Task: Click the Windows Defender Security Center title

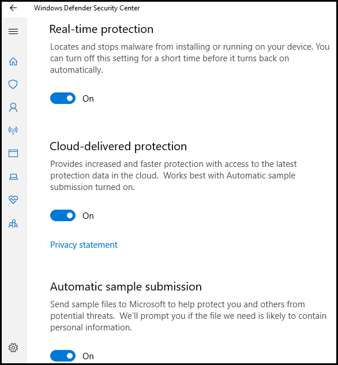Action: click(x=87, y=8)
